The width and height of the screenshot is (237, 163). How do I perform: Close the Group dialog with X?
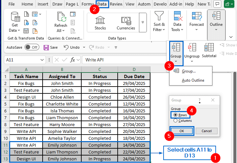(x=213, y=100)
